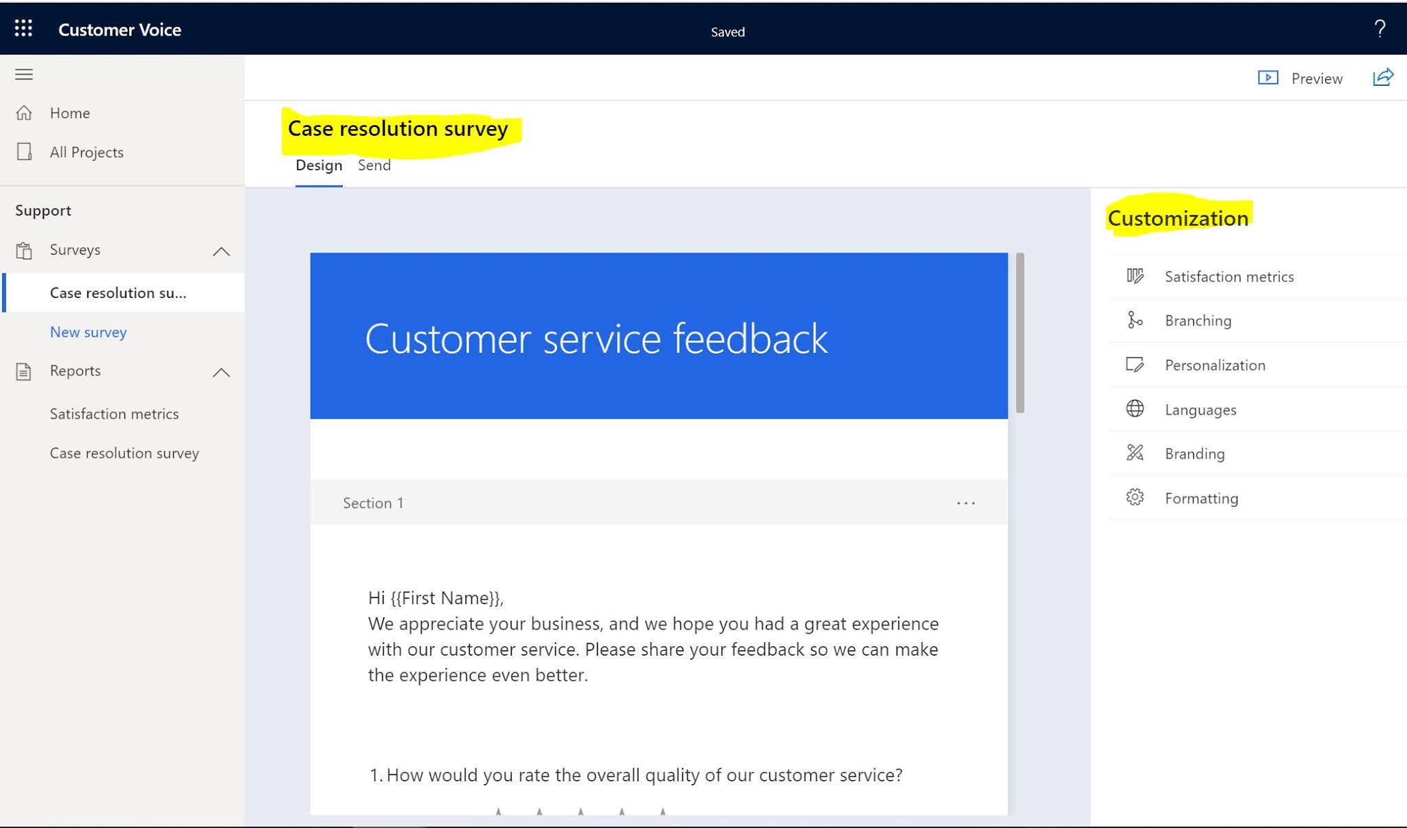1407x828 pixels.
Task: Open Formatting settings gear option
Action: (1201, 498)
